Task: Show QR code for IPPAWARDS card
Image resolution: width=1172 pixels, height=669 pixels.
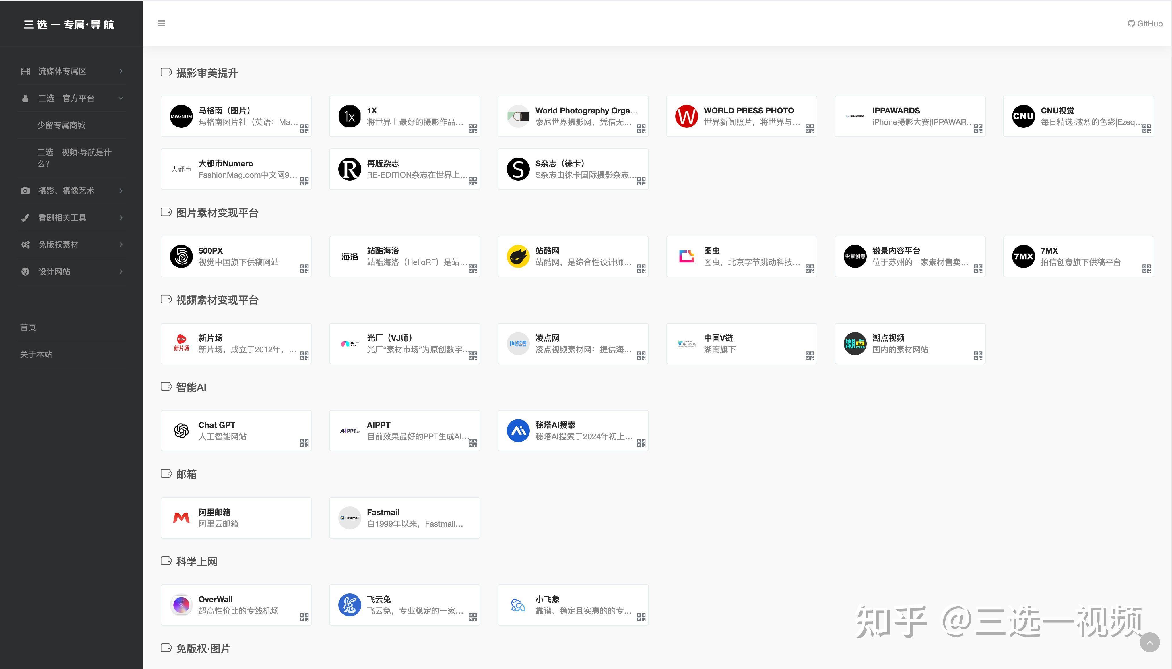Action: [978, 129]
